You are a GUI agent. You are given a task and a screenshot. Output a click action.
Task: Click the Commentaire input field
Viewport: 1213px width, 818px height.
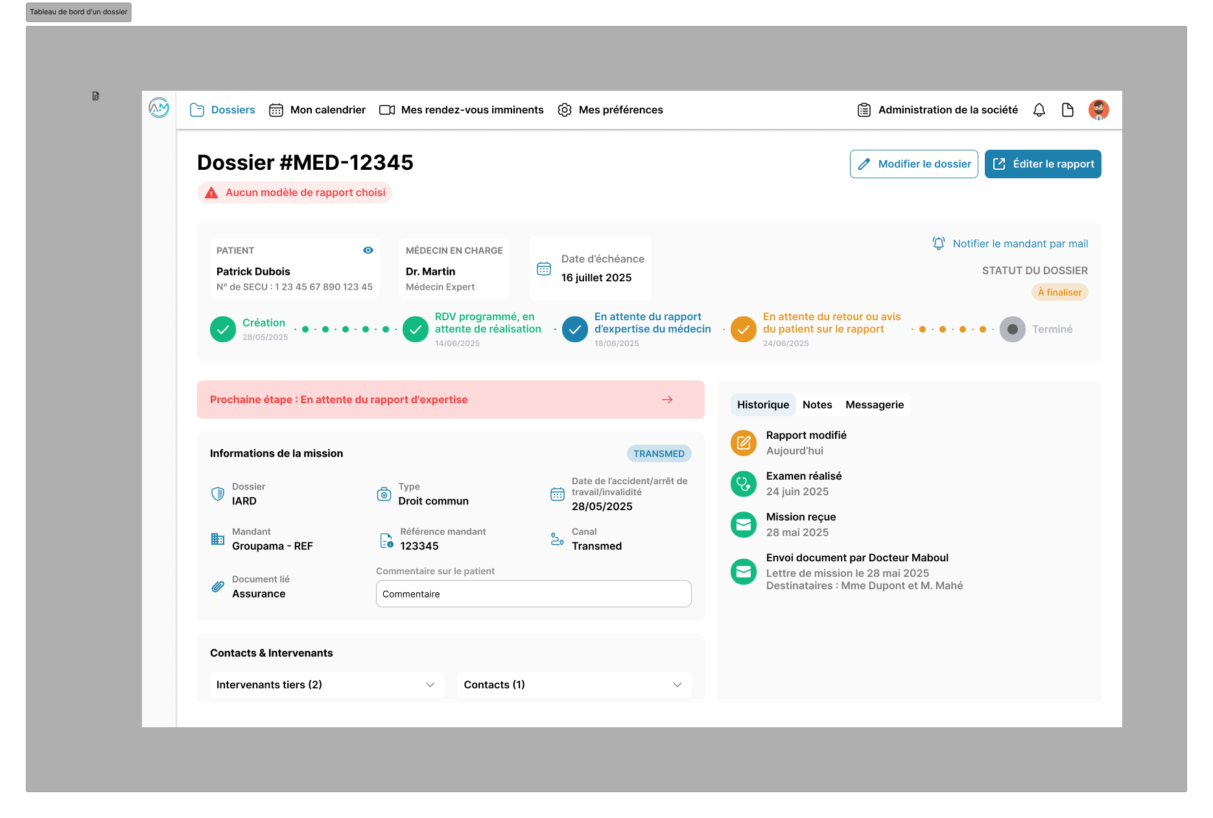click(534, 594)
